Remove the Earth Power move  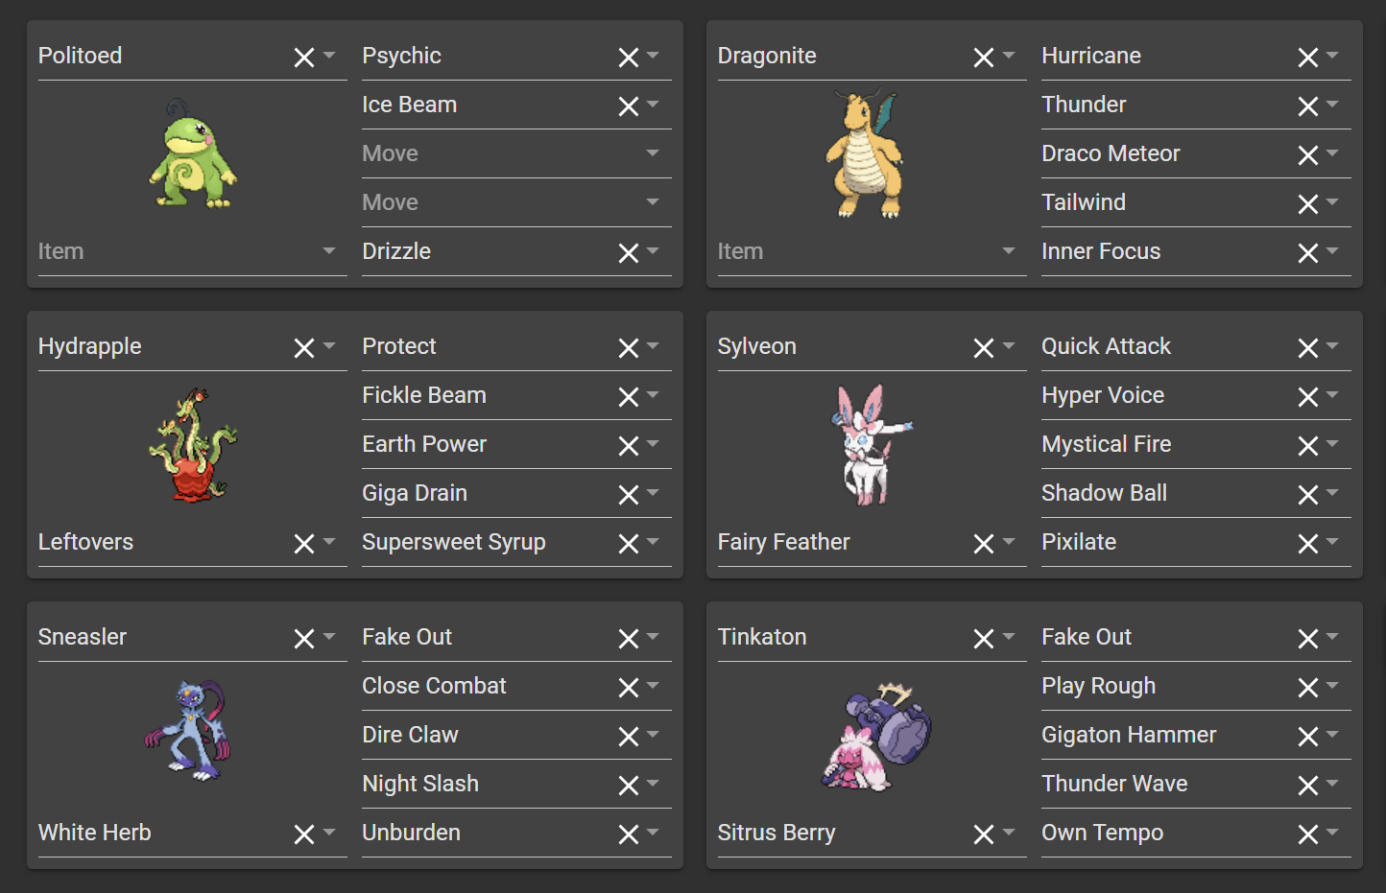(x=629, y=446)
